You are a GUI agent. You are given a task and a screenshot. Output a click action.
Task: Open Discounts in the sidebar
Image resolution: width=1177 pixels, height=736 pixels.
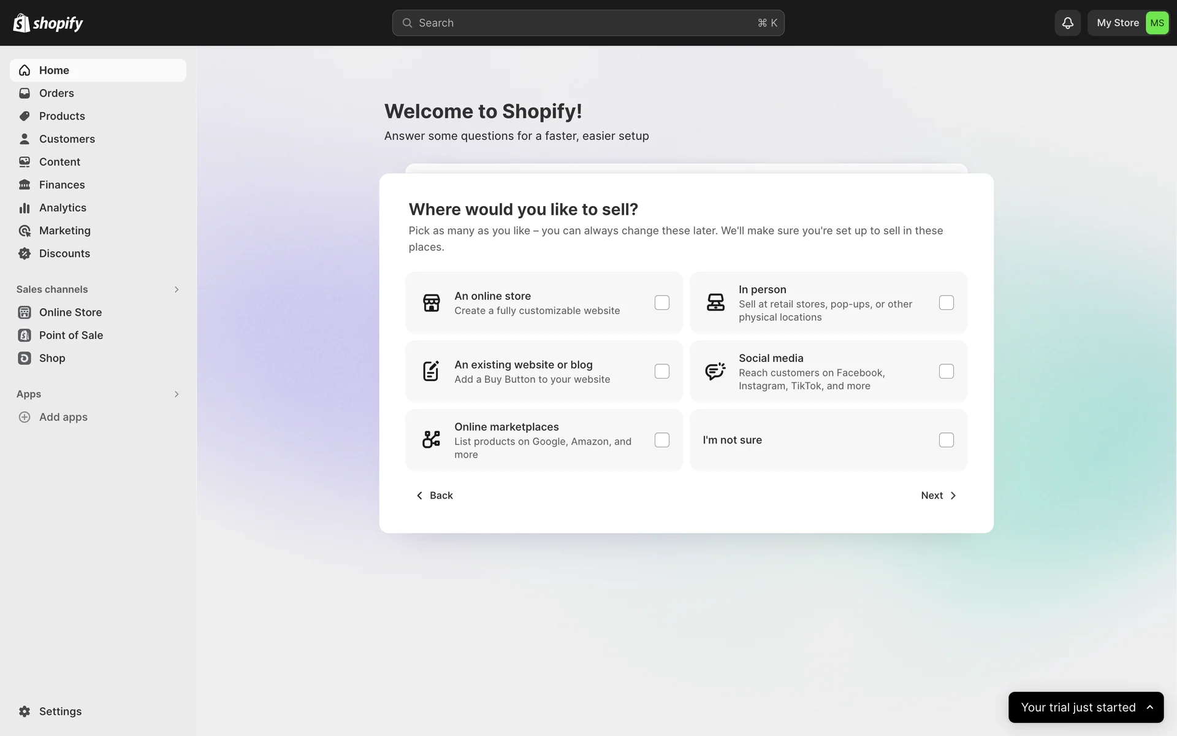click(64, 253)
